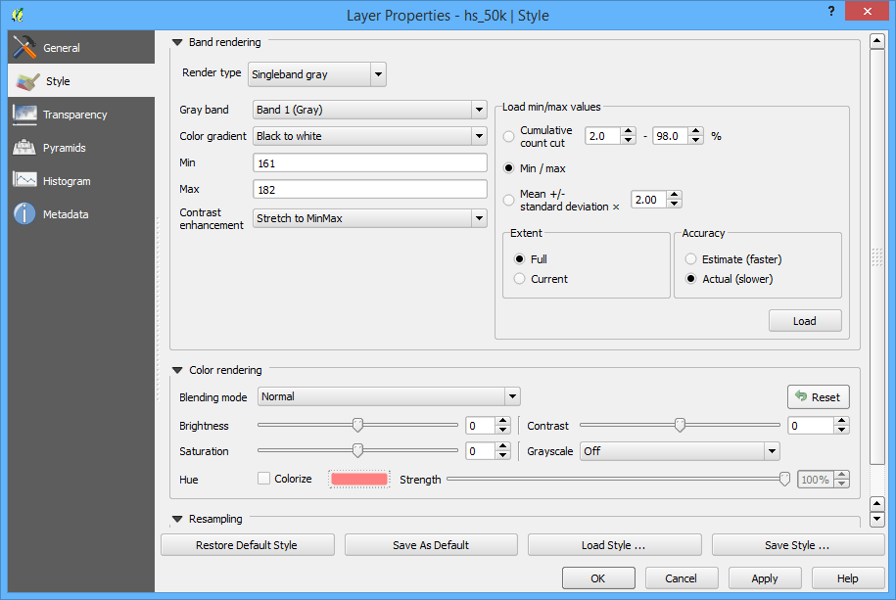Viewport: 896px width, 600px height.
Task: Click Load Style ...
Action: point(614,545)
